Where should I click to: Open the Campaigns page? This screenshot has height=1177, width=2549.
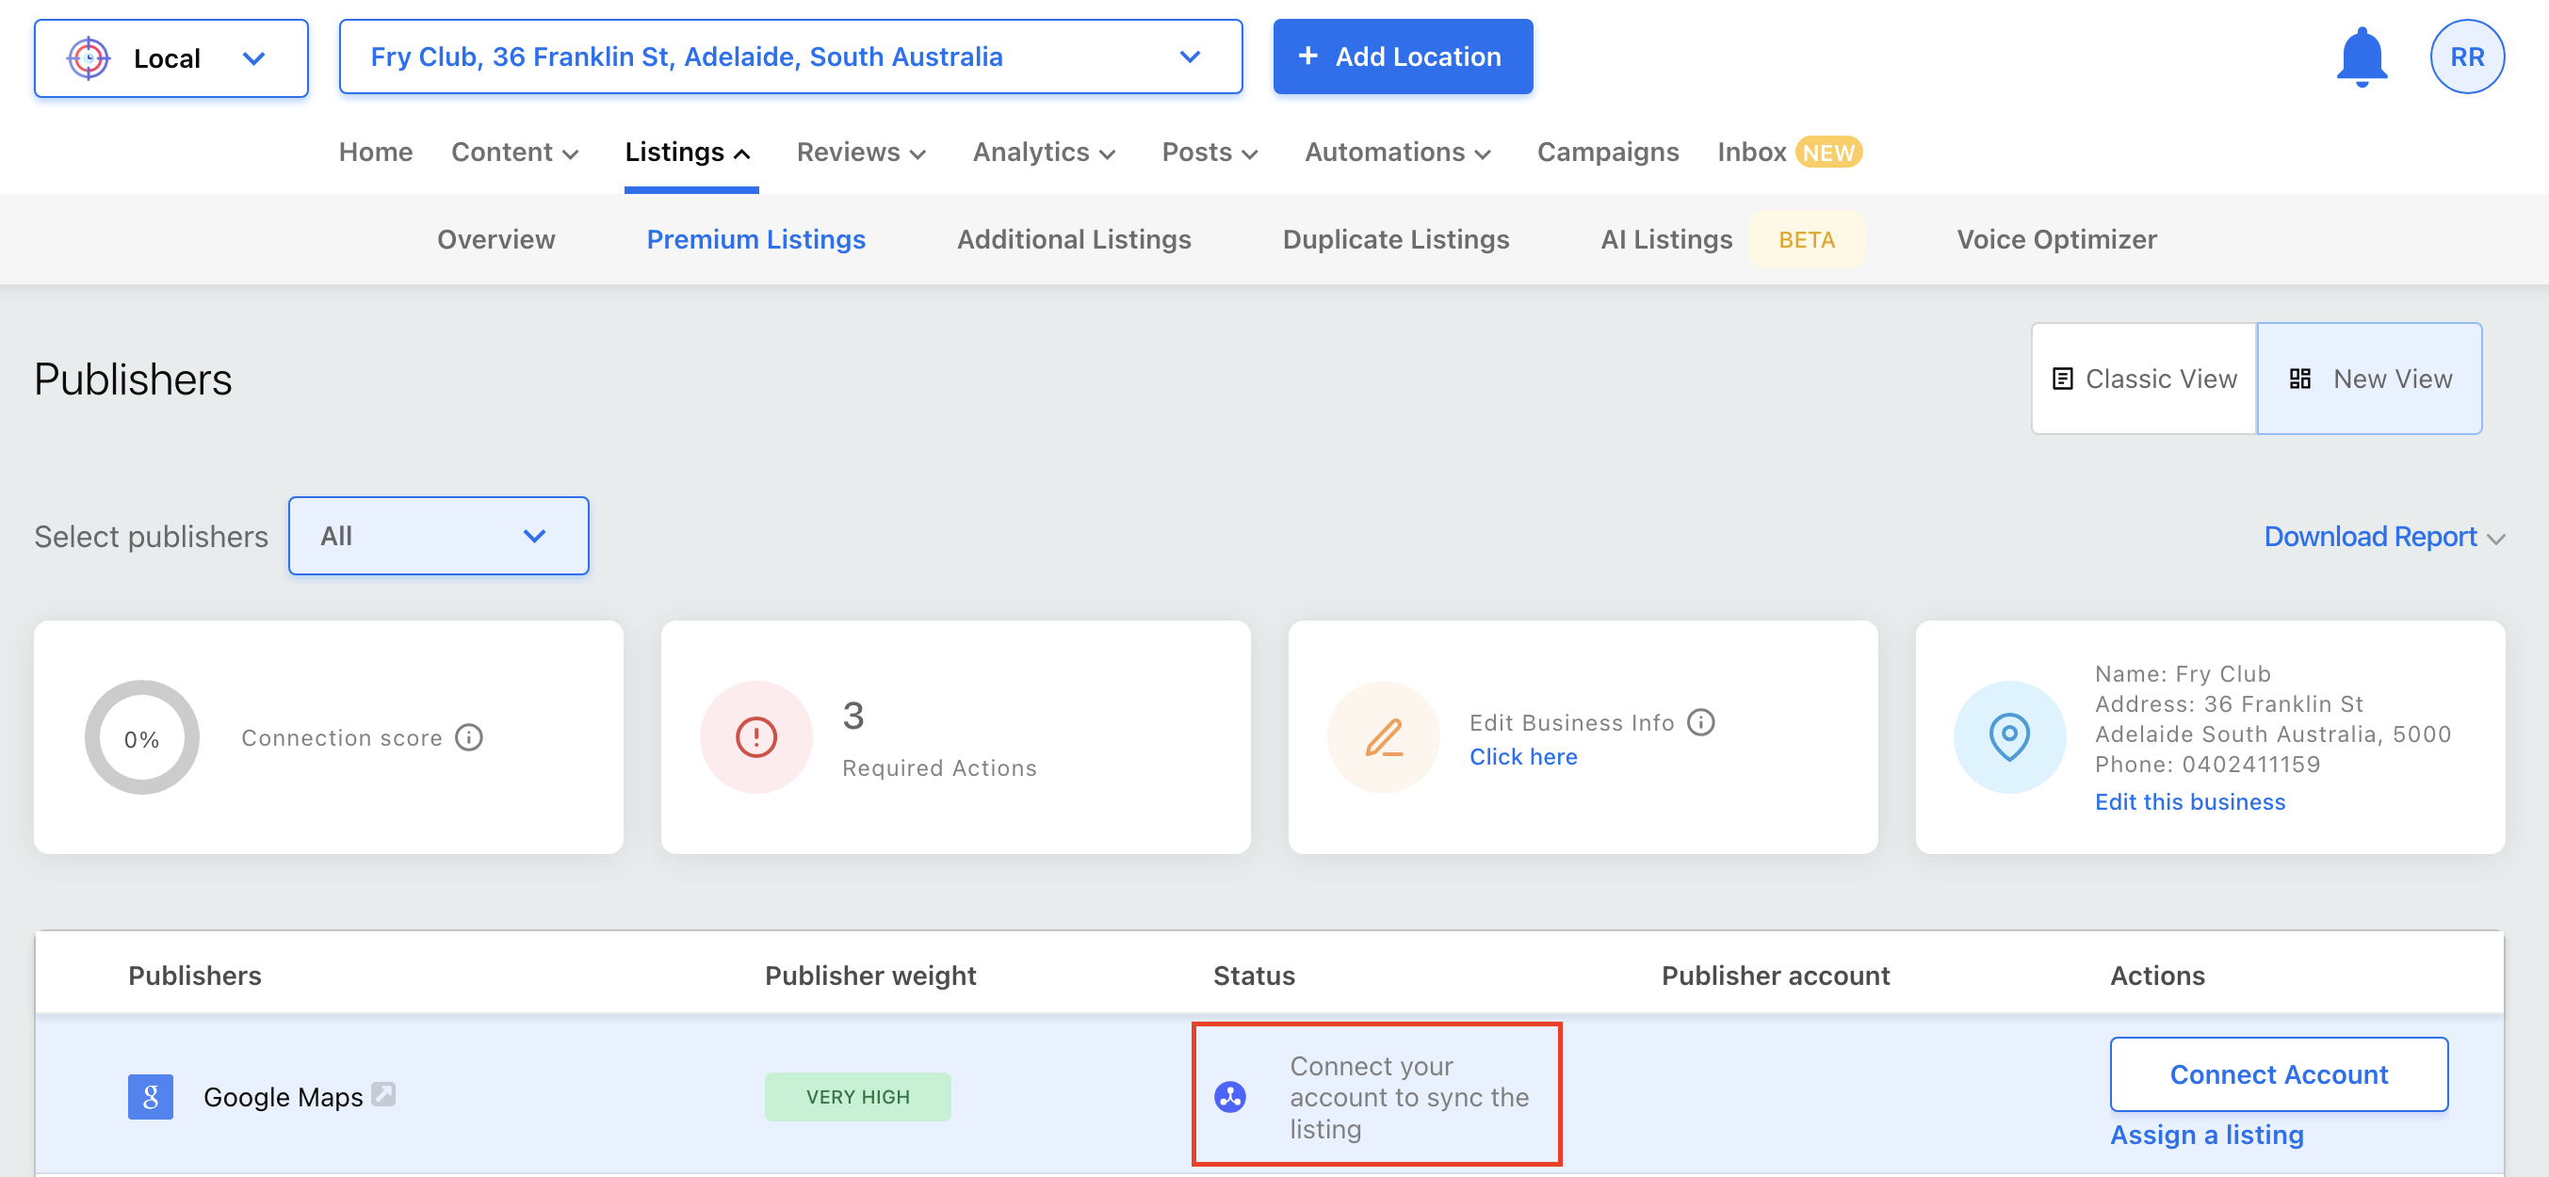(1608, 153)
